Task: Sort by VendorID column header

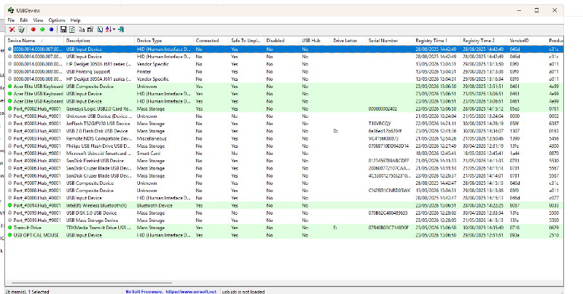Action: (527, 41)
